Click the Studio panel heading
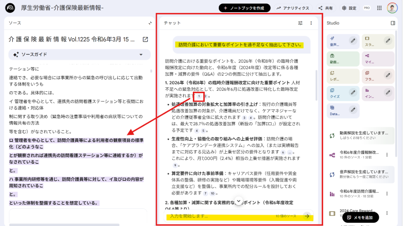Viewport: 403px width, 226px height. coord(333,23)
